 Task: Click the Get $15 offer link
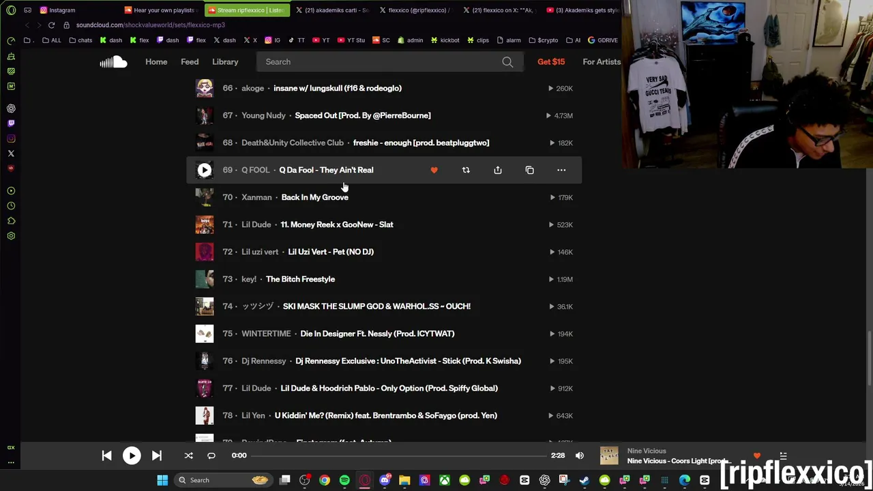[x=551, y=62]
